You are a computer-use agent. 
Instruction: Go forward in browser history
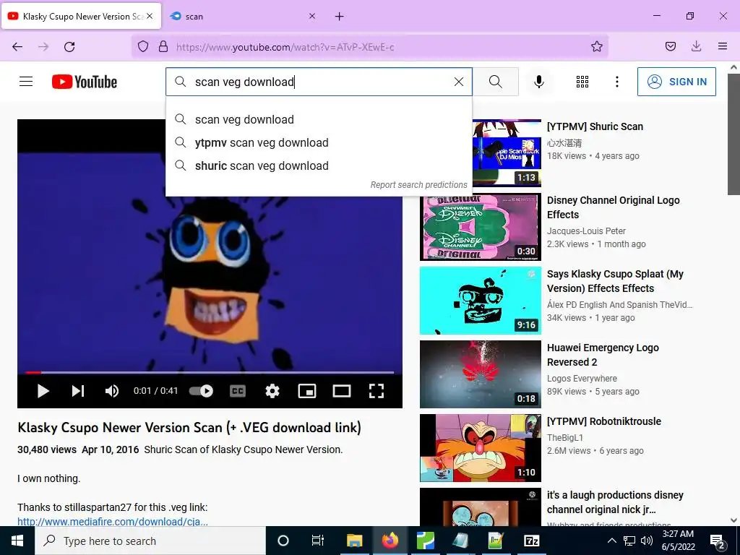tap(43, 47)
